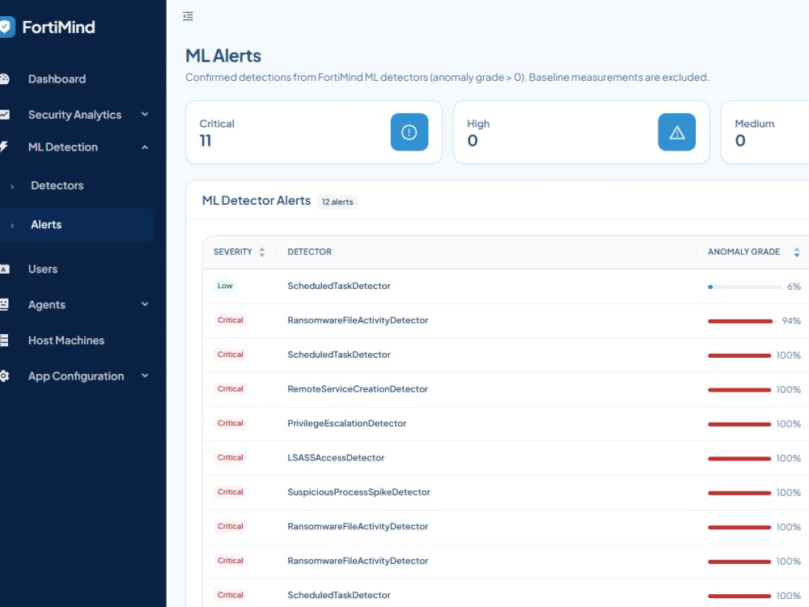This screenshot has width=809, height=607.
Task: Click Critical badge for SuspiciousProcessSpikeDetector
Action: click(x=230, y=492)
